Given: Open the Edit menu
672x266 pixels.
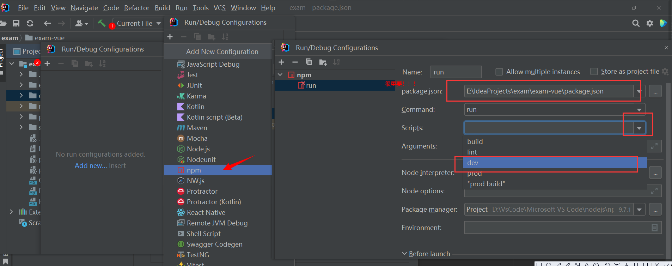Looking at the screenshot, I should point(39,8).
